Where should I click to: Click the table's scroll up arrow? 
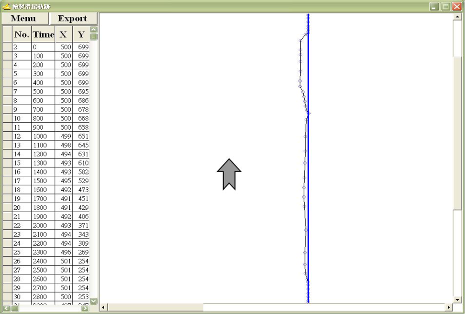(x=93, y=29)
